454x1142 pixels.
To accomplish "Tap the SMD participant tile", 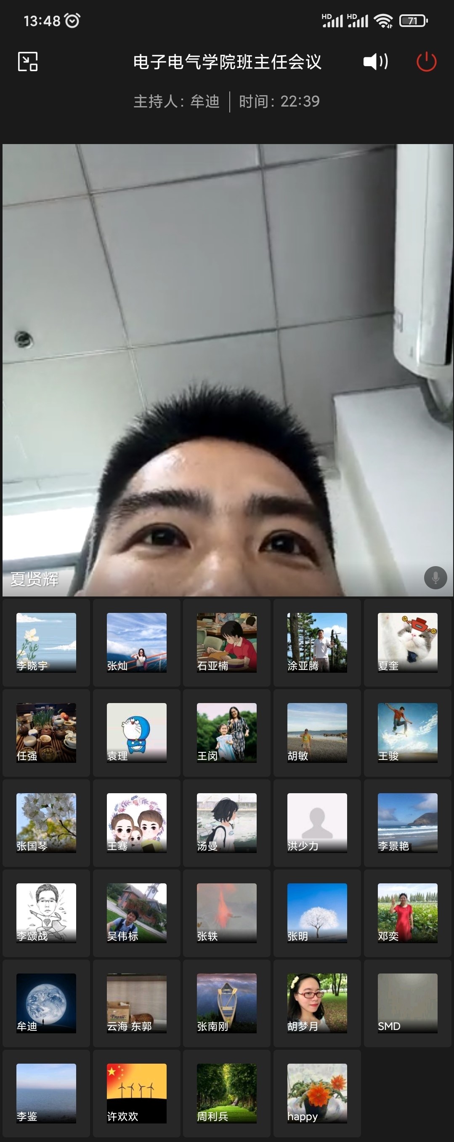I will pyautogui.click(x=407, y=1003).
